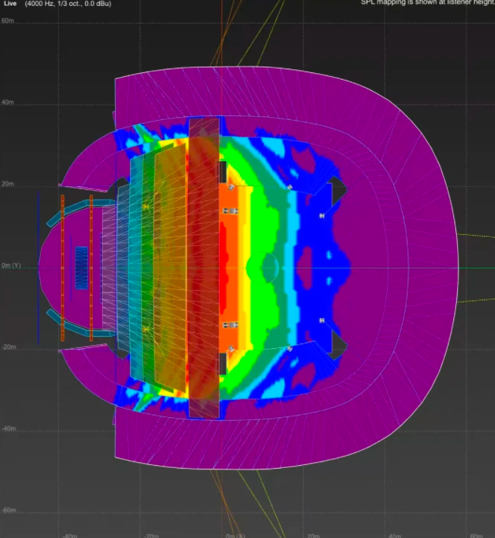Click the "-40m" label on the bottom axis

pos(71,535)
